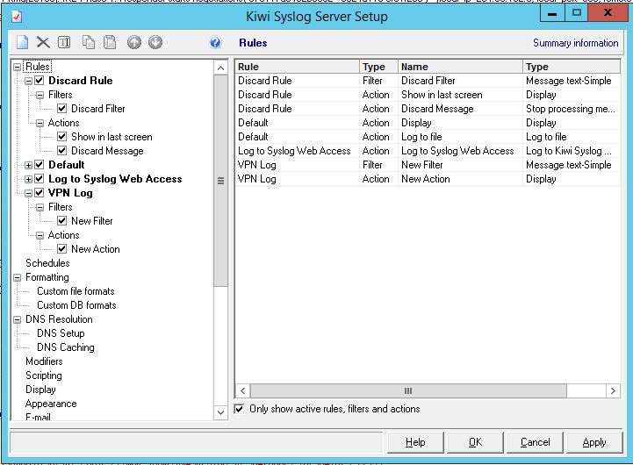Image resolution: width=633 pixels, height=465 pixels.
Task: Select the Default Display action row
Action: 428,123
